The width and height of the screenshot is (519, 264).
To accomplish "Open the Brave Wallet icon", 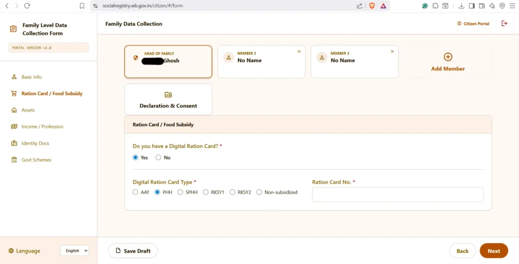I will [x=482, y=6].
